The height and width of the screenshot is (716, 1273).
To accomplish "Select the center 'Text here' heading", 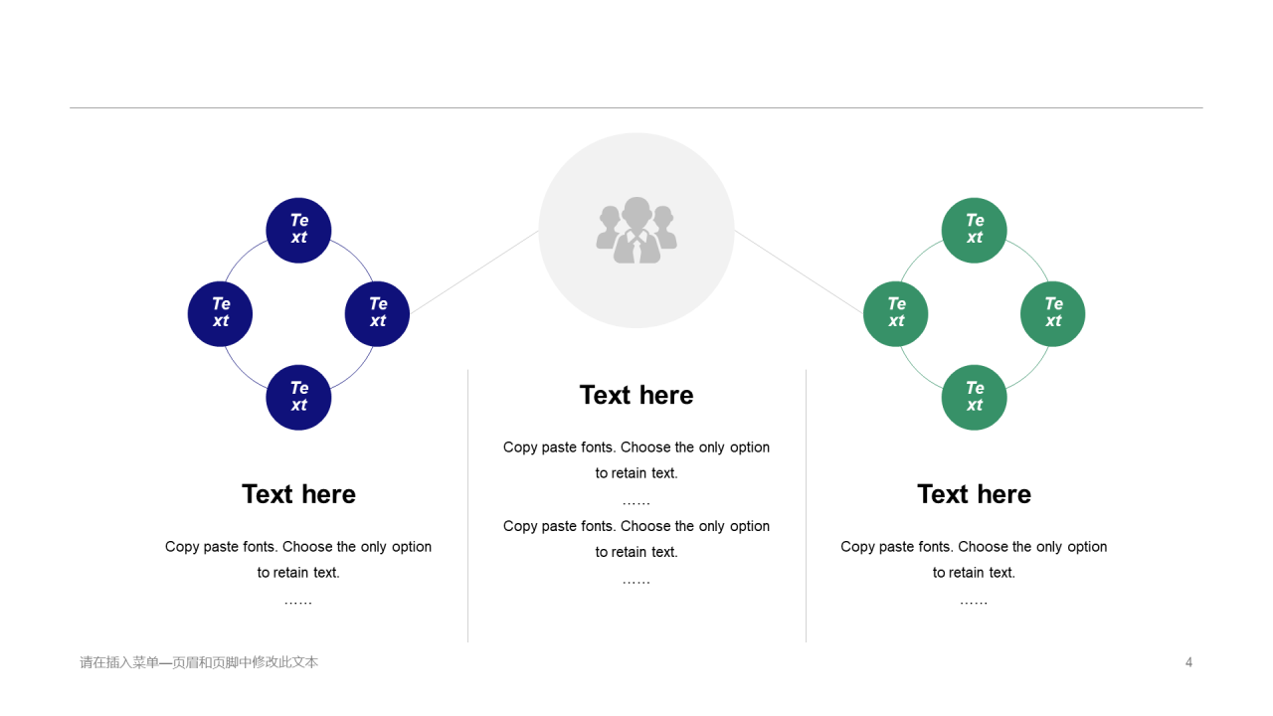I will [x=636, y=395].
